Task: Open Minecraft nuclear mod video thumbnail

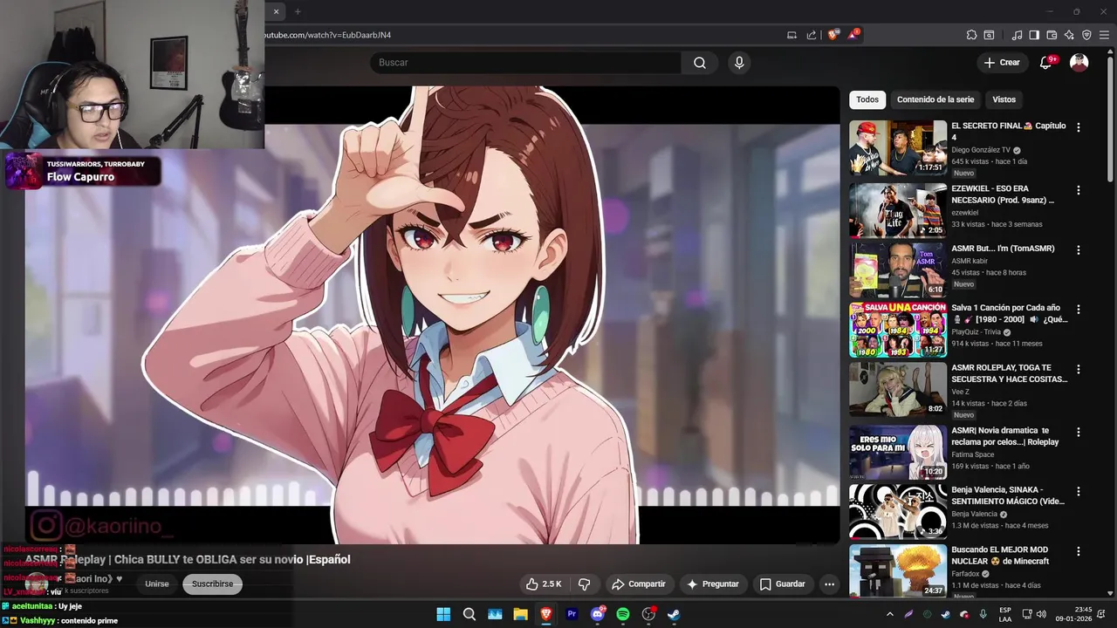Action: click(x=898, y=571)
